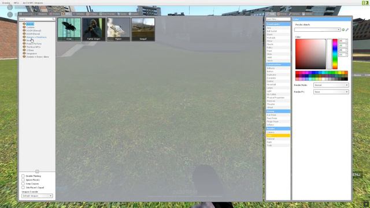
Task: Pick the black swatch in the palette
Action: 346,79
